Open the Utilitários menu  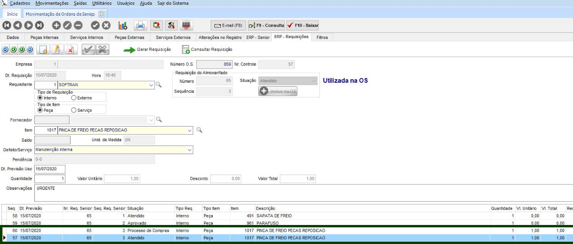[x=102, y=3]
